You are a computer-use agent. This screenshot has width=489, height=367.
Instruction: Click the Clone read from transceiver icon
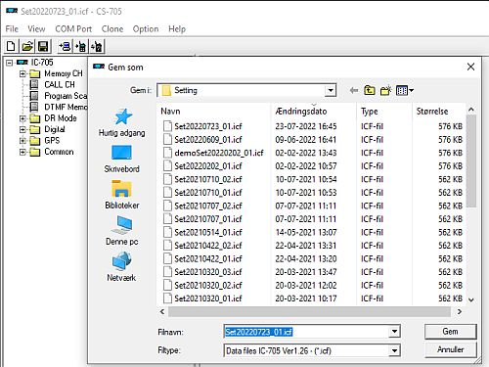(x=80, y=47)
